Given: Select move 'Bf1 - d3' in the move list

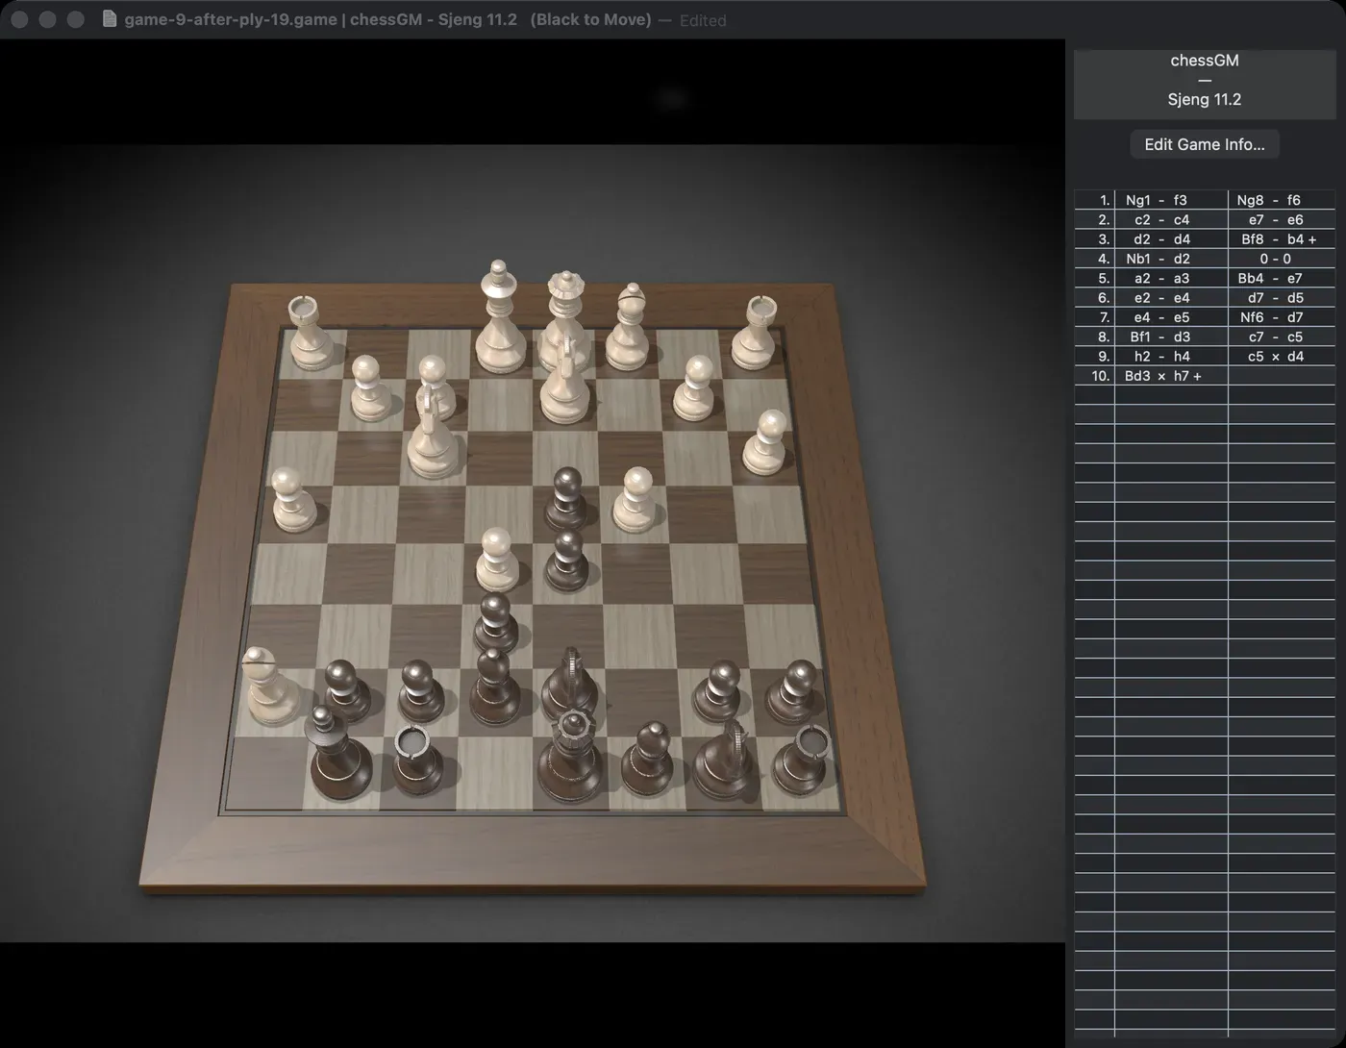Looking at the screenshot, I should point(1171,337).
